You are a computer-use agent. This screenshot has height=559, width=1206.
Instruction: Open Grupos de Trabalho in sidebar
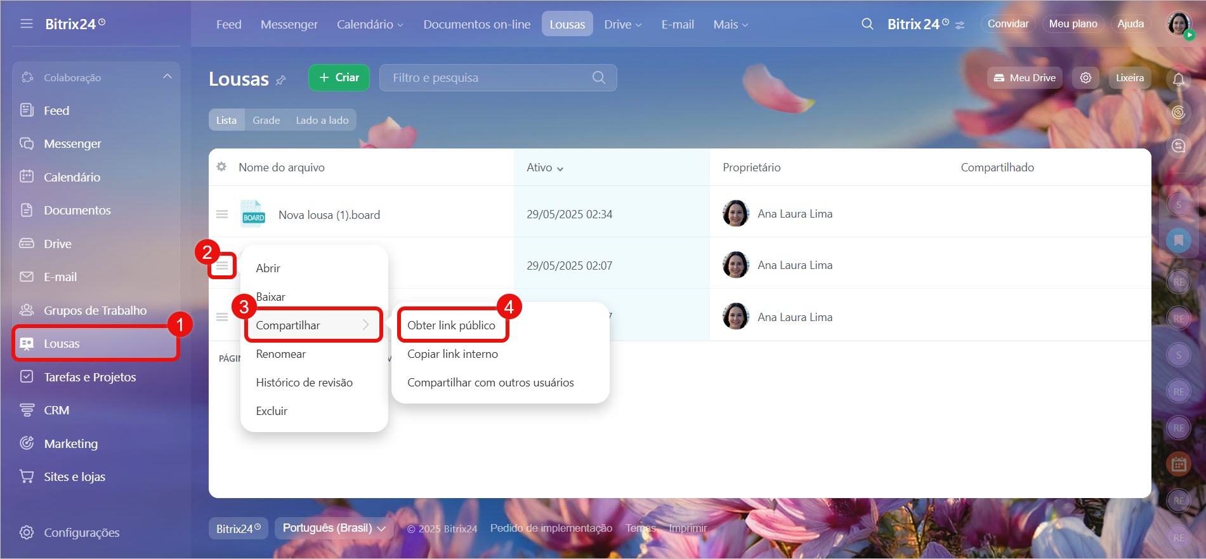tap(96, 310)
